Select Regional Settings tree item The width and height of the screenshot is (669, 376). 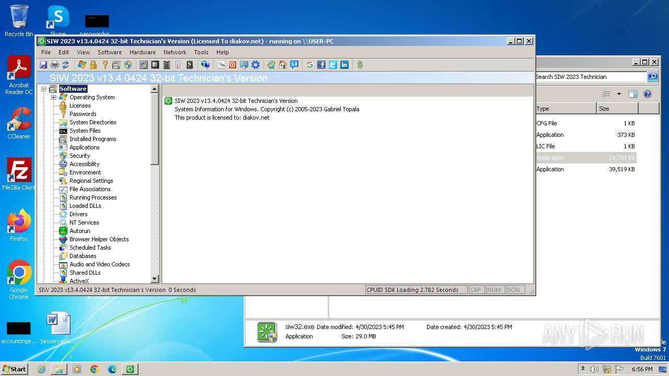pyautogui.click(x=91, y=181)
